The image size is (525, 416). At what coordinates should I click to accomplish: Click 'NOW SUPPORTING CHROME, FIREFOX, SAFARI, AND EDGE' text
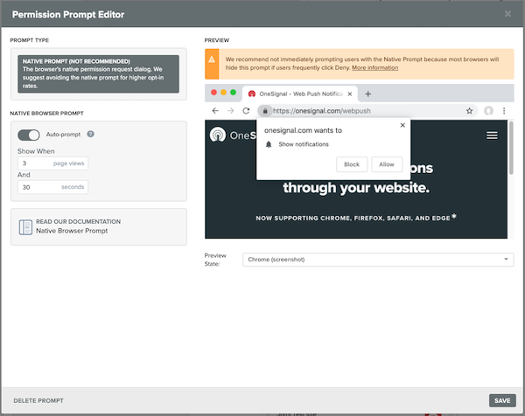tap(353, 218)
